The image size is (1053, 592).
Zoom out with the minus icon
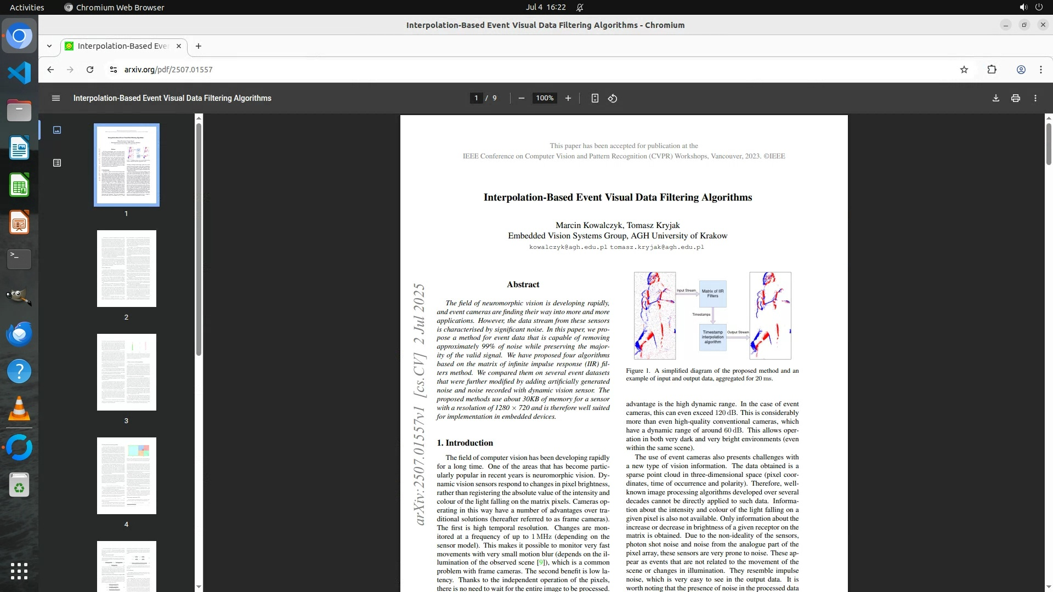point(522,98)
